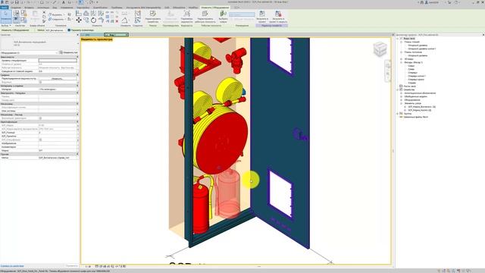The width and height of the screenshot is (485, 273).
Task: Click the Paste icon in Clipboard panel
Action: pos(35,16)
